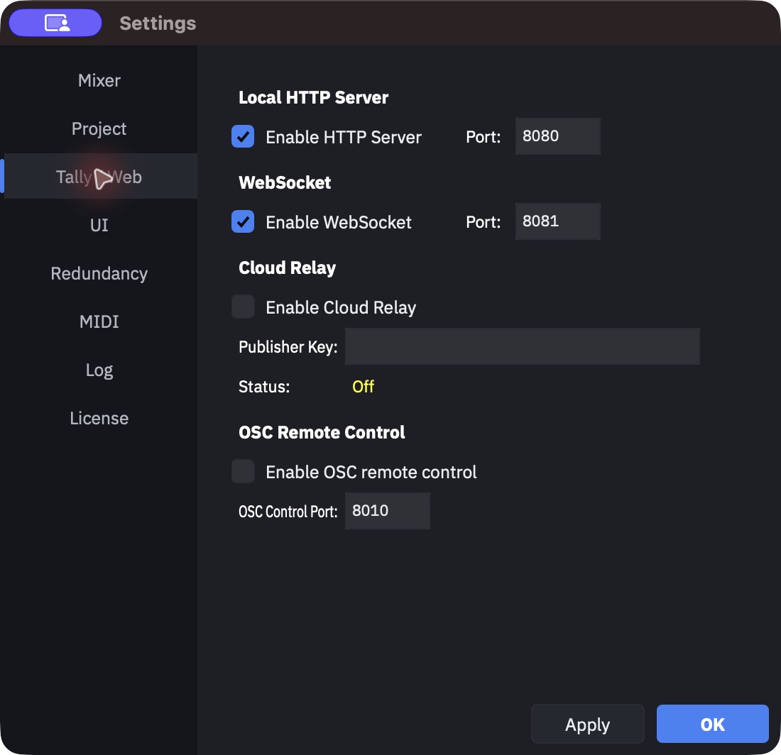
Task: Click the HTTP Server port field 8080
Action: point(558,136)
